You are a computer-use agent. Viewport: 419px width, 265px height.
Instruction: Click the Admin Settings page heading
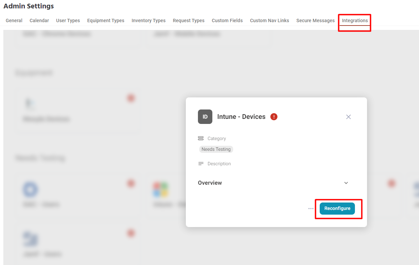click(x=29, y=6)
